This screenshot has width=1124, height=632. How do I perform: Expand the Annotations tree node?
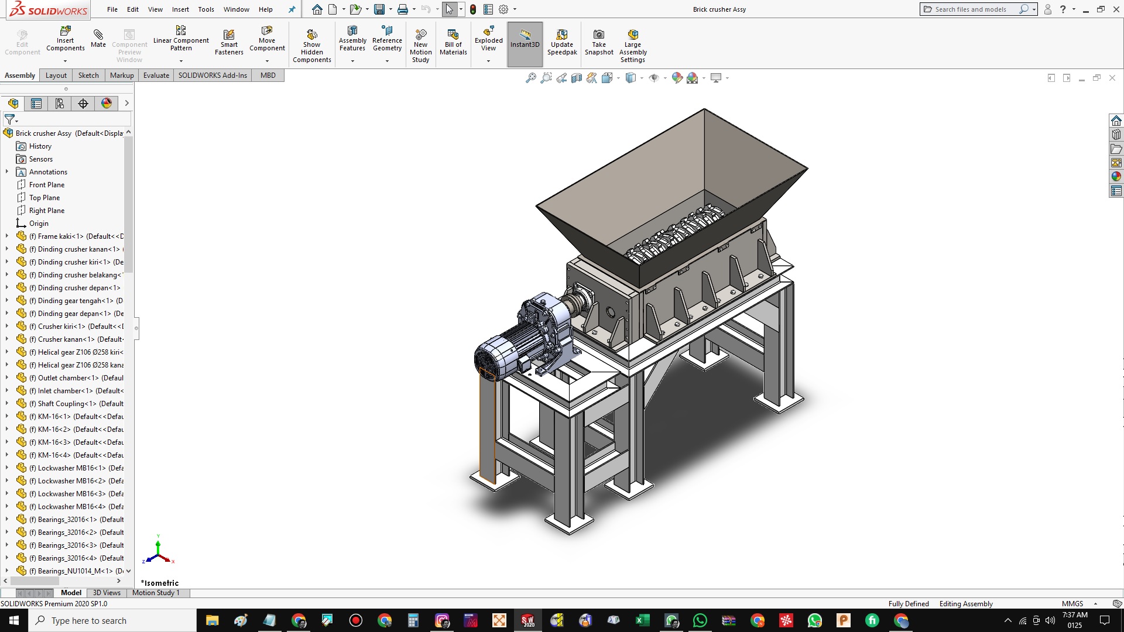7,172
